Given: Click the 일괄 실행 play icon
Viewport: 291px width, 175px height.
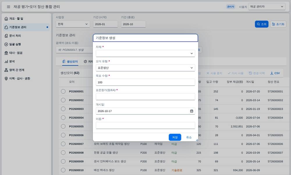Looking at the screenshot, I should coord(6,44).
